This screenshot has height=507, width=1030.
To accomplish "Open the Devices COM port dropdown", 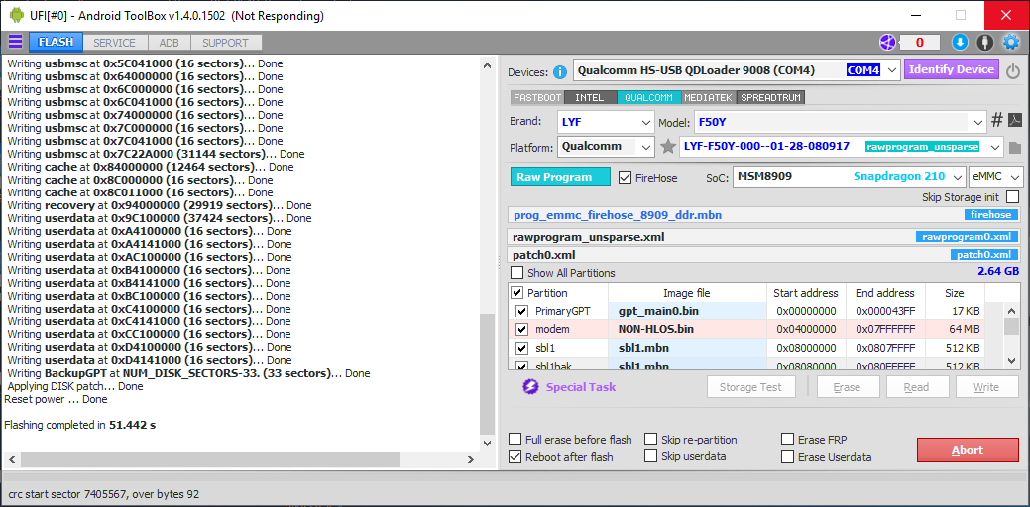I will (x=891, y=69).
